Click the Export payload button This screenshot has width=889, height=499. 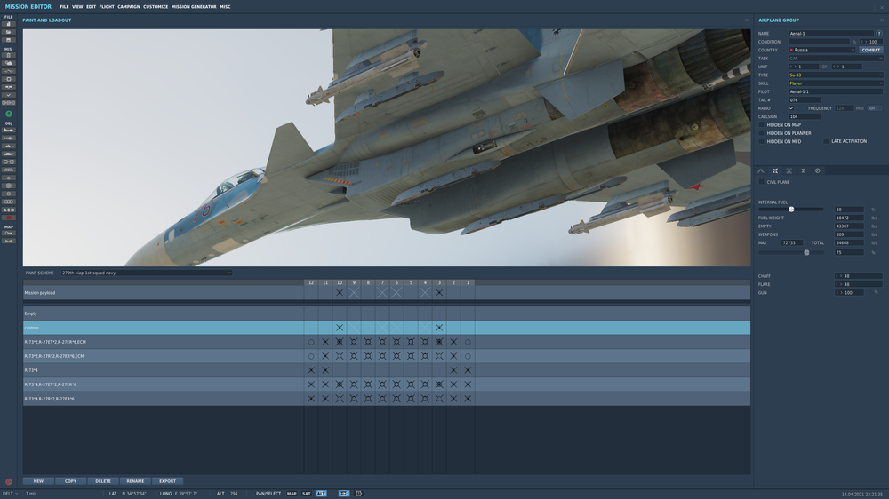click(167, 481)
